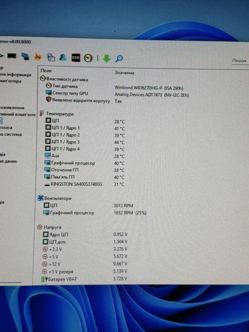
Task: Select the Напруга group header
Action: [49, 227]
